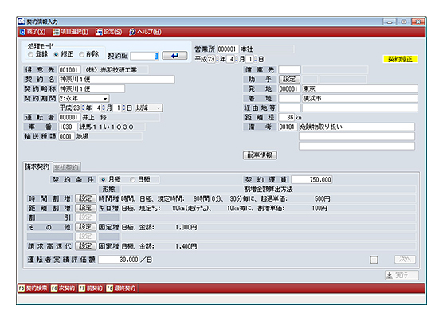Screen dimensions: 443x321
Task: Click the 配車情報 button
Action: pyautogui.click(x=260, y=155)
